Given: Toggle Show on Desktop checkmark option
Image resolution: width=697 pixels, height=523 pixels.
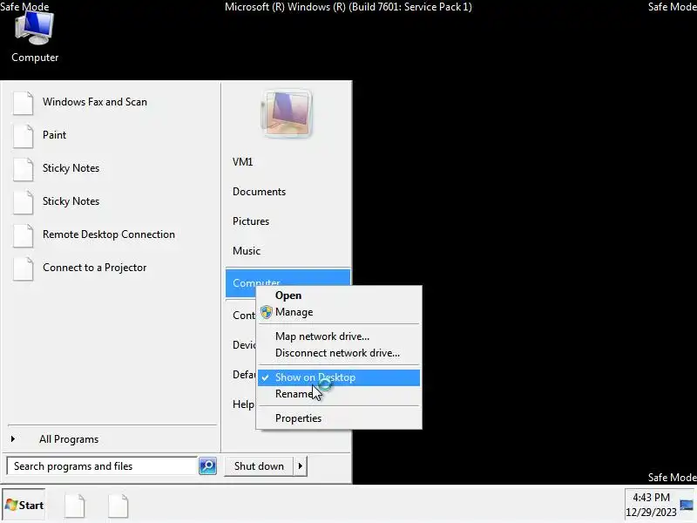Looking at the screenshot, I should point(339,377).
